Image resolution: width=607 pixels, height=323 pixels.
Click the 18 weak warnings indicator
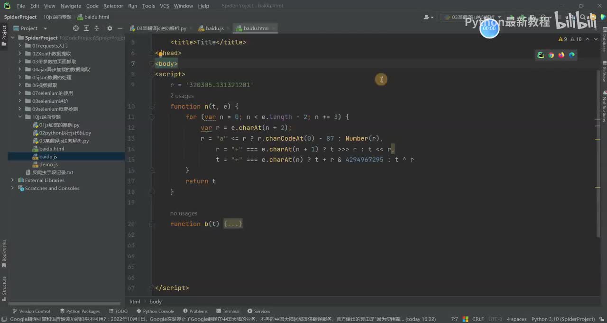click(x=576, y=39)
